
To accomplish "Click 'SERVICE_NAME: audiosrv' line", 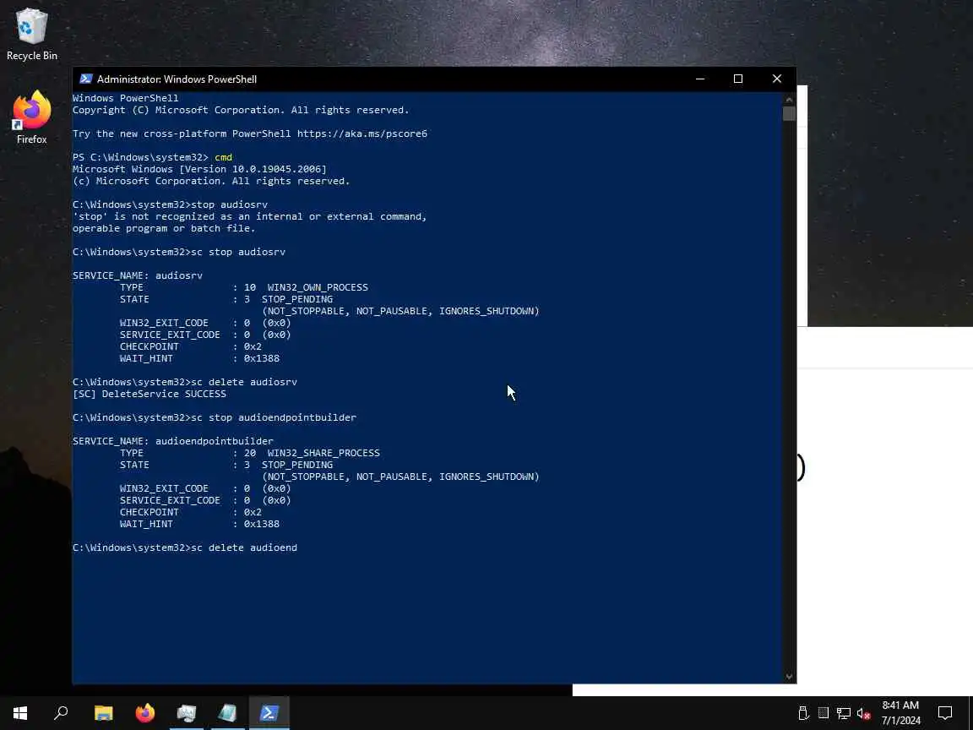I will pyautogui.click(x=138, y=275).
